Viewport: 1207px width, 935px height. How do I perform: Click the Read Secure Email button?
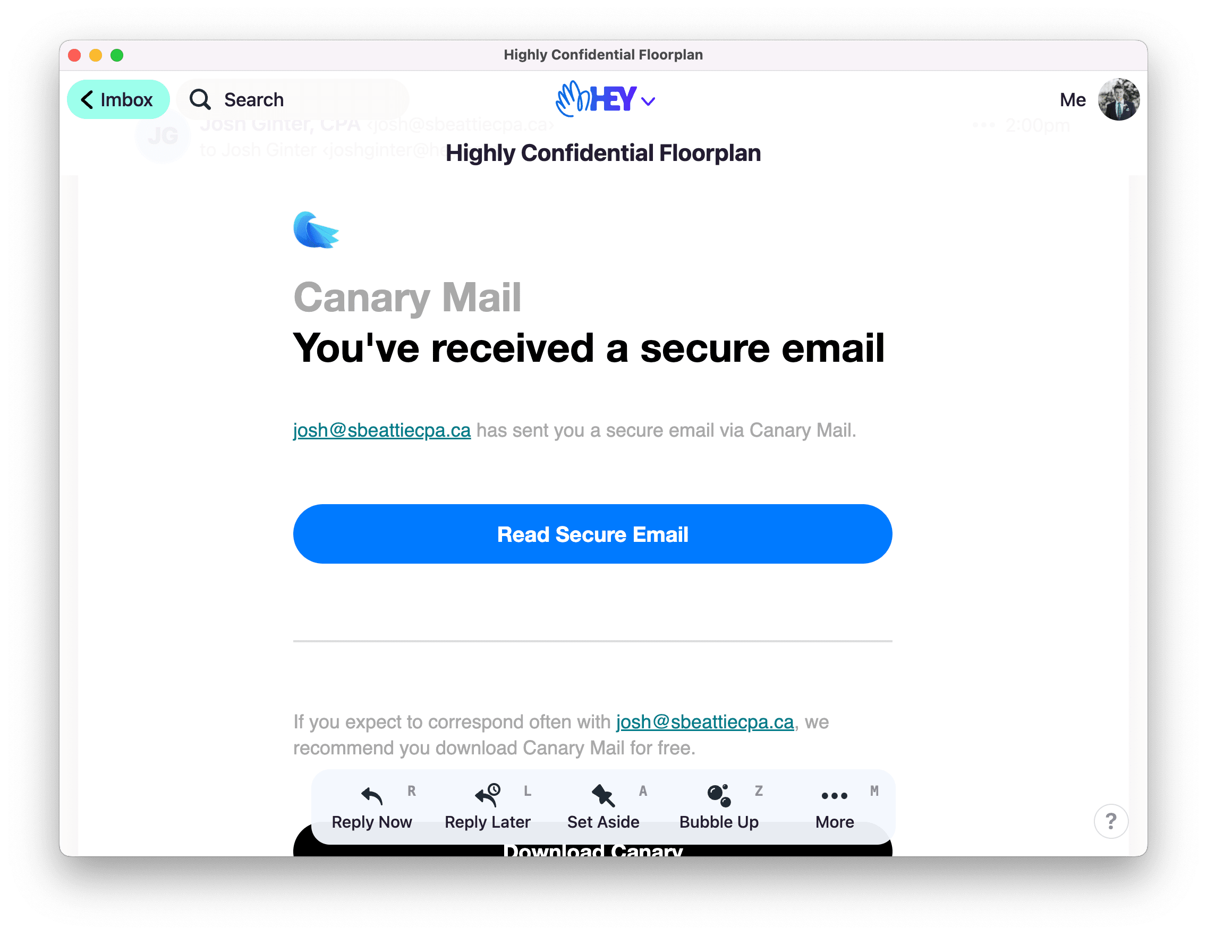(593, 534)
